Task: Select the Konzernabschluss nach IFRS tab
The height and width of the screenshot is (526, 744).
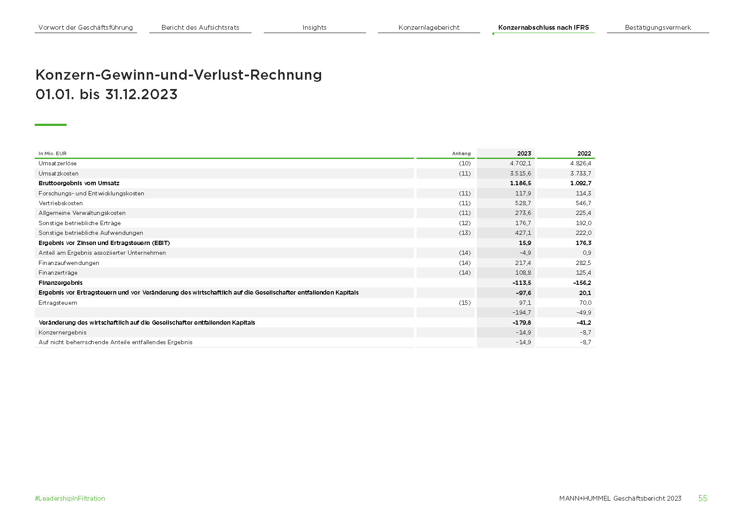Action: 543,28
